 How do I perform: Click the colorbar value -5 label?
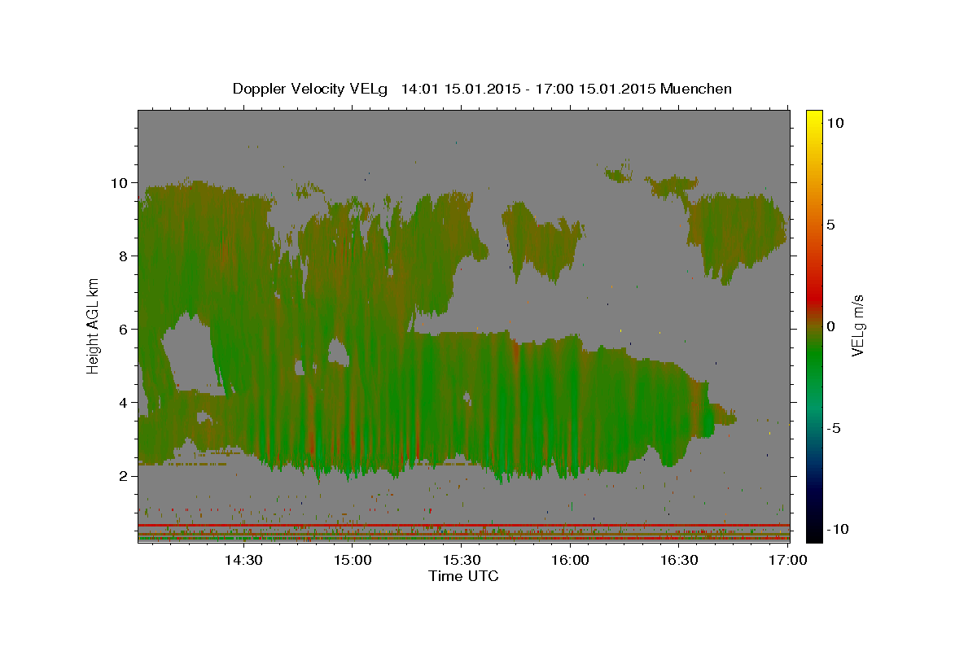834,428
